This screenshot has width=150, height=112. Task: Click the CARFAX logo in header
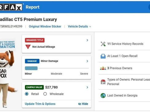11,7
